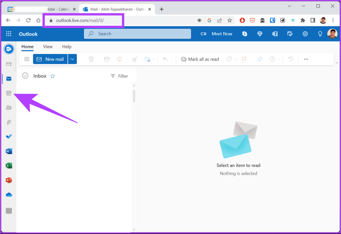The width and height of the screenshot is (341, 234).
Task: Click the New mail button
Action: [x=50, y=59]
